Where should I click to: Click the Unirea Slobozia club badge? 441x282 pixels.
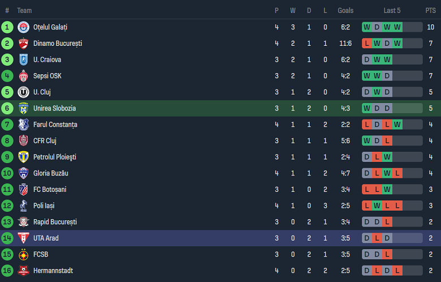(x=23, y=108)
